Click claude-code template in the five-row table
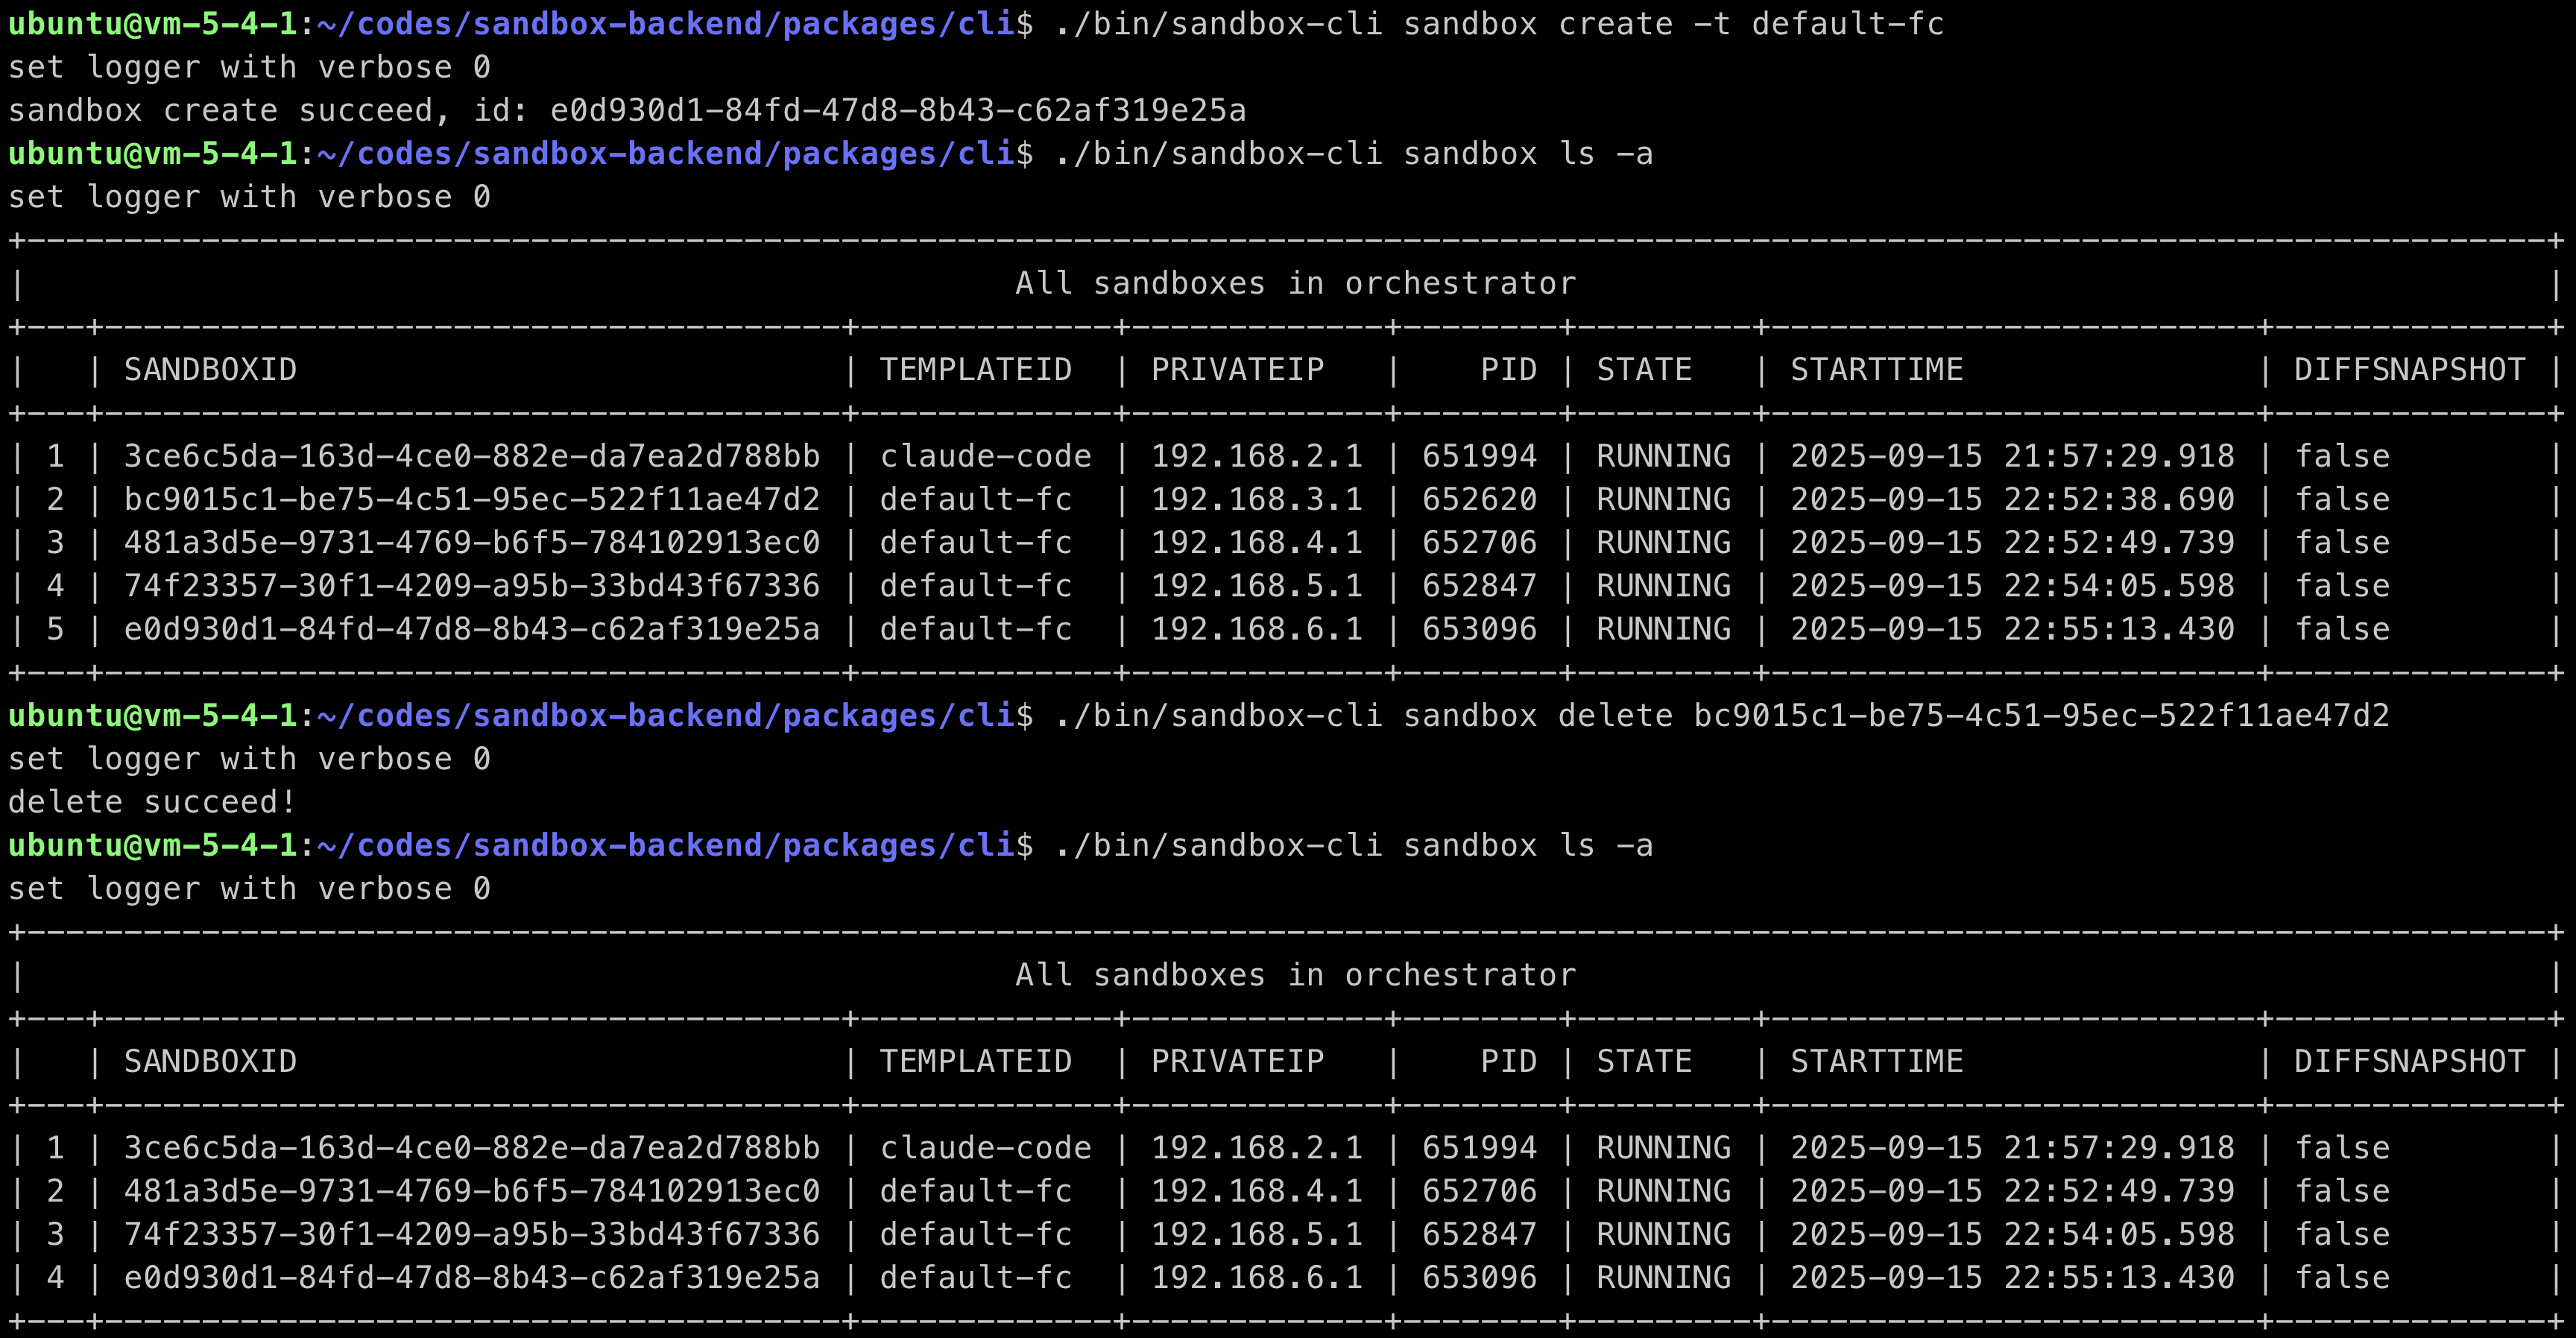 point(985,456)
